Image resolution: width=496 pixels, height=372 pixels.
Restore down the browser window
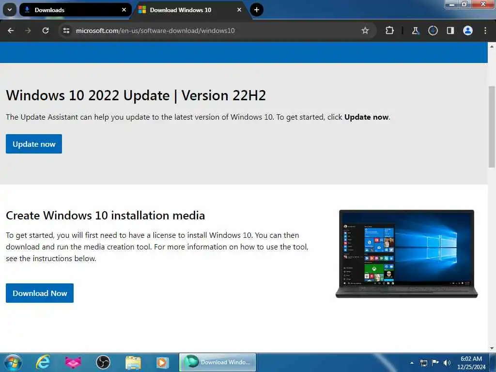click(465, 4)
